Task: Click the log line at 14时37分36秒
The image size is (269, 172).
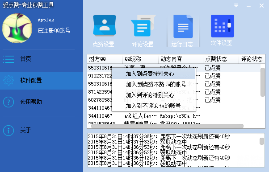Action: (159, 136)
